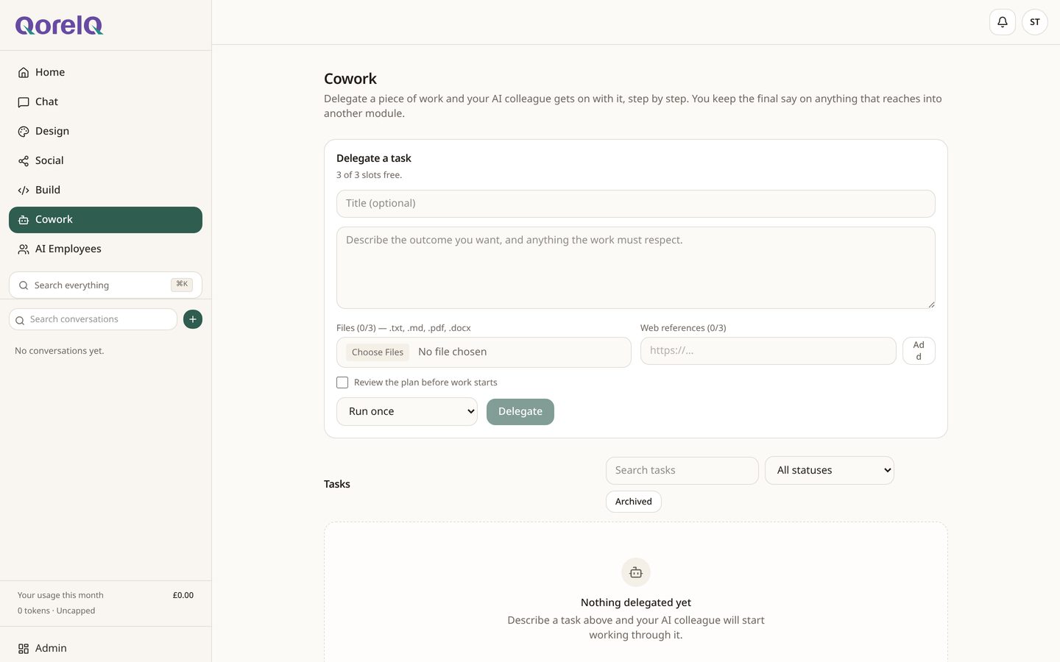
Task: Open Chat in the sidebar
Action: pos(105,102)
